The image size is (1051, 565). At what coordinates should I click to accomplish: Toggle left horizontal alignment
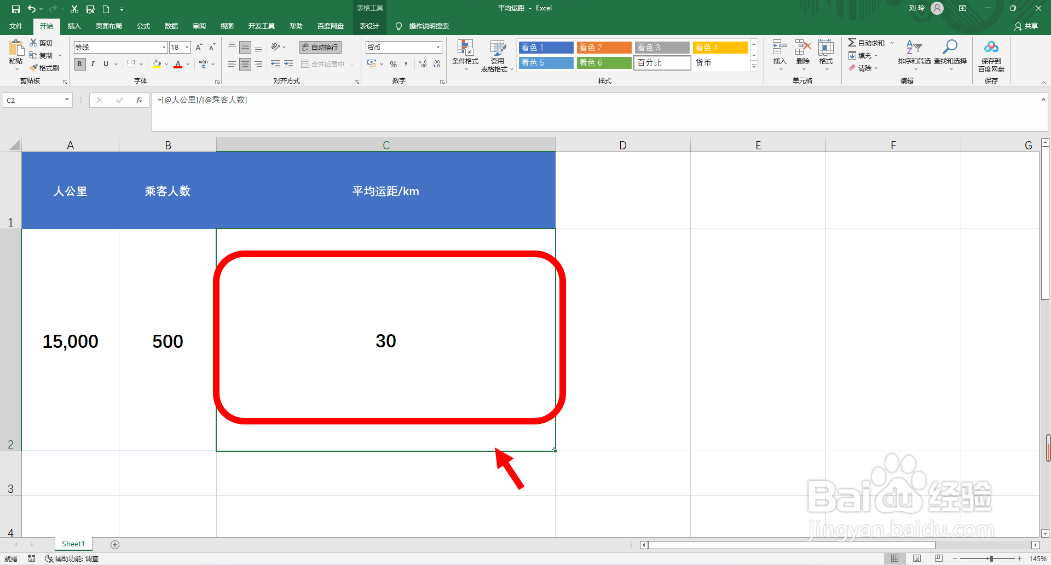(232, 64)
